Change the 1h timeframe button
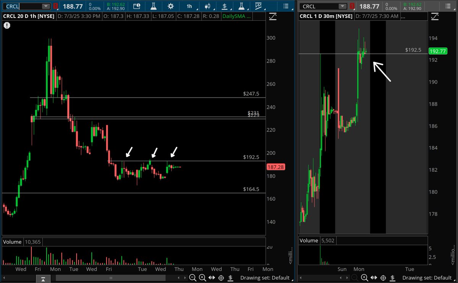Image resolution: width=458 pixels, height=283 pixels. (x=189, y=6)
